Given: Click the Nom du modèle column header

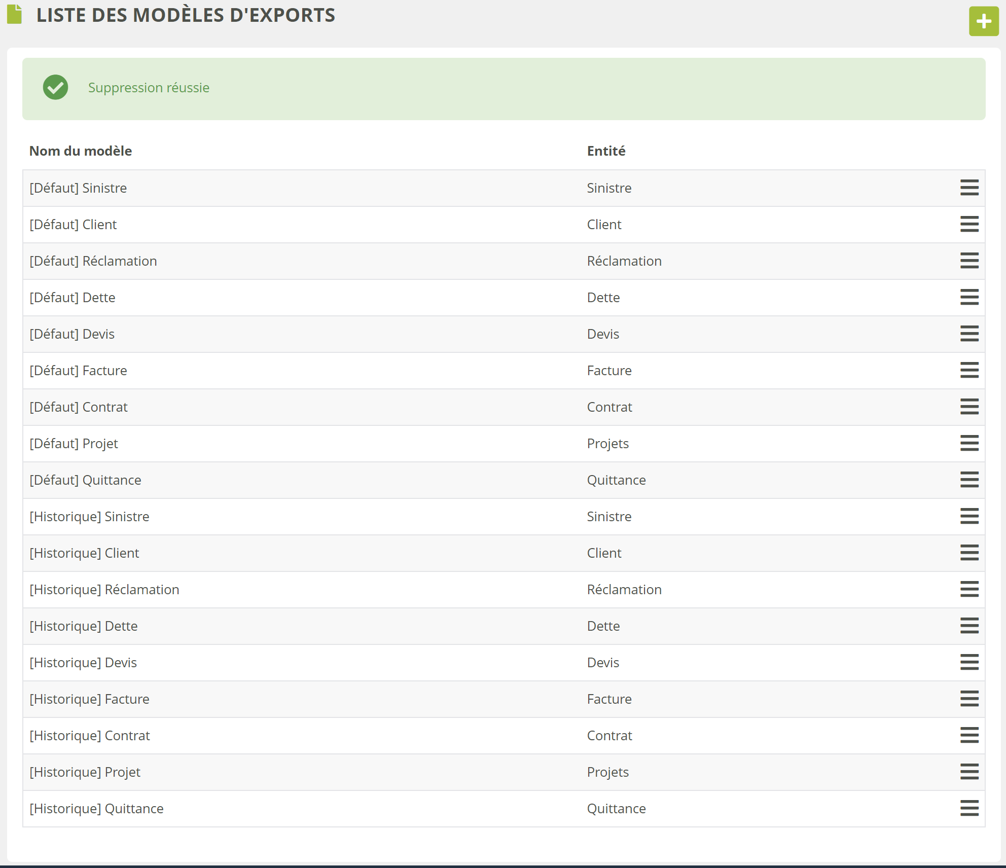Looking at the screenshot, I should (81, 151).
